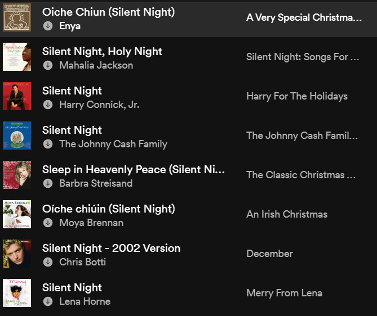Click the downloaded icon beside Lena Horne
Viewport: 377px width, 316px height.
point(48,301)
